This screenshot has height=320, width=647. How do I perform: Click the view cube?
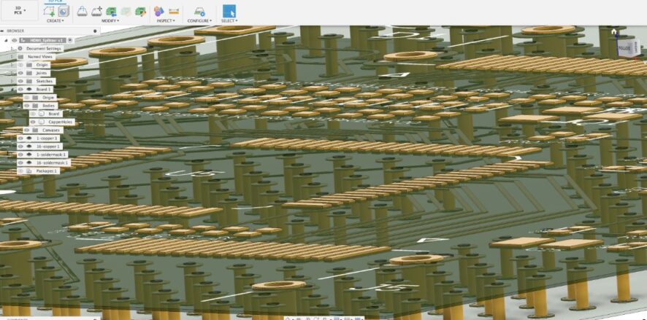tap(629, 47)
